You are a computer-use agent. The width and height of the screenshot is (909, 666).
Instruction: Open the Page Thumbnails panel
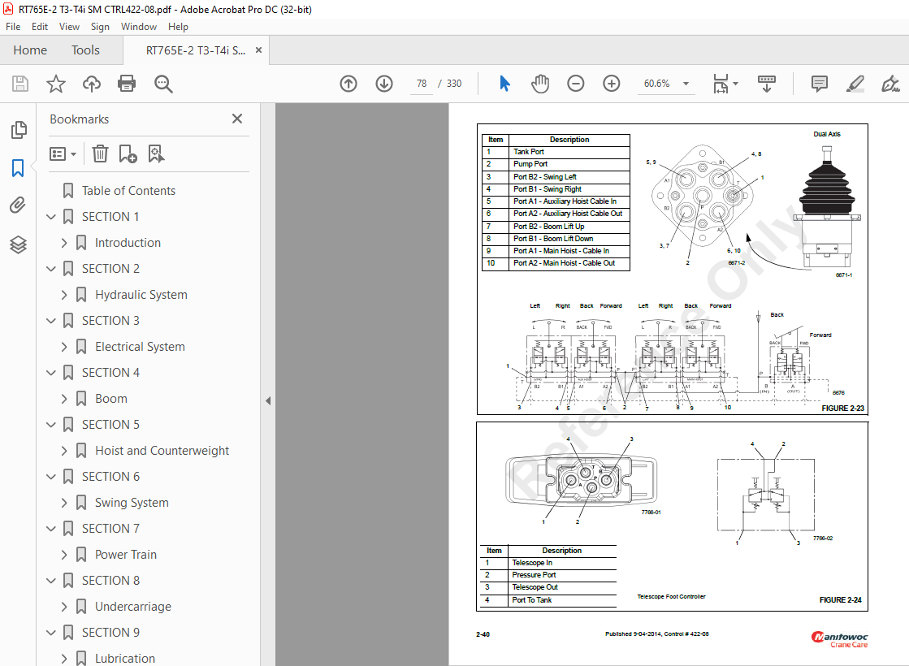tap(19, 130)
